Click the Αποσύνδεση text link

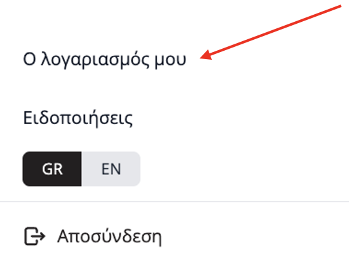pos(109,236)
